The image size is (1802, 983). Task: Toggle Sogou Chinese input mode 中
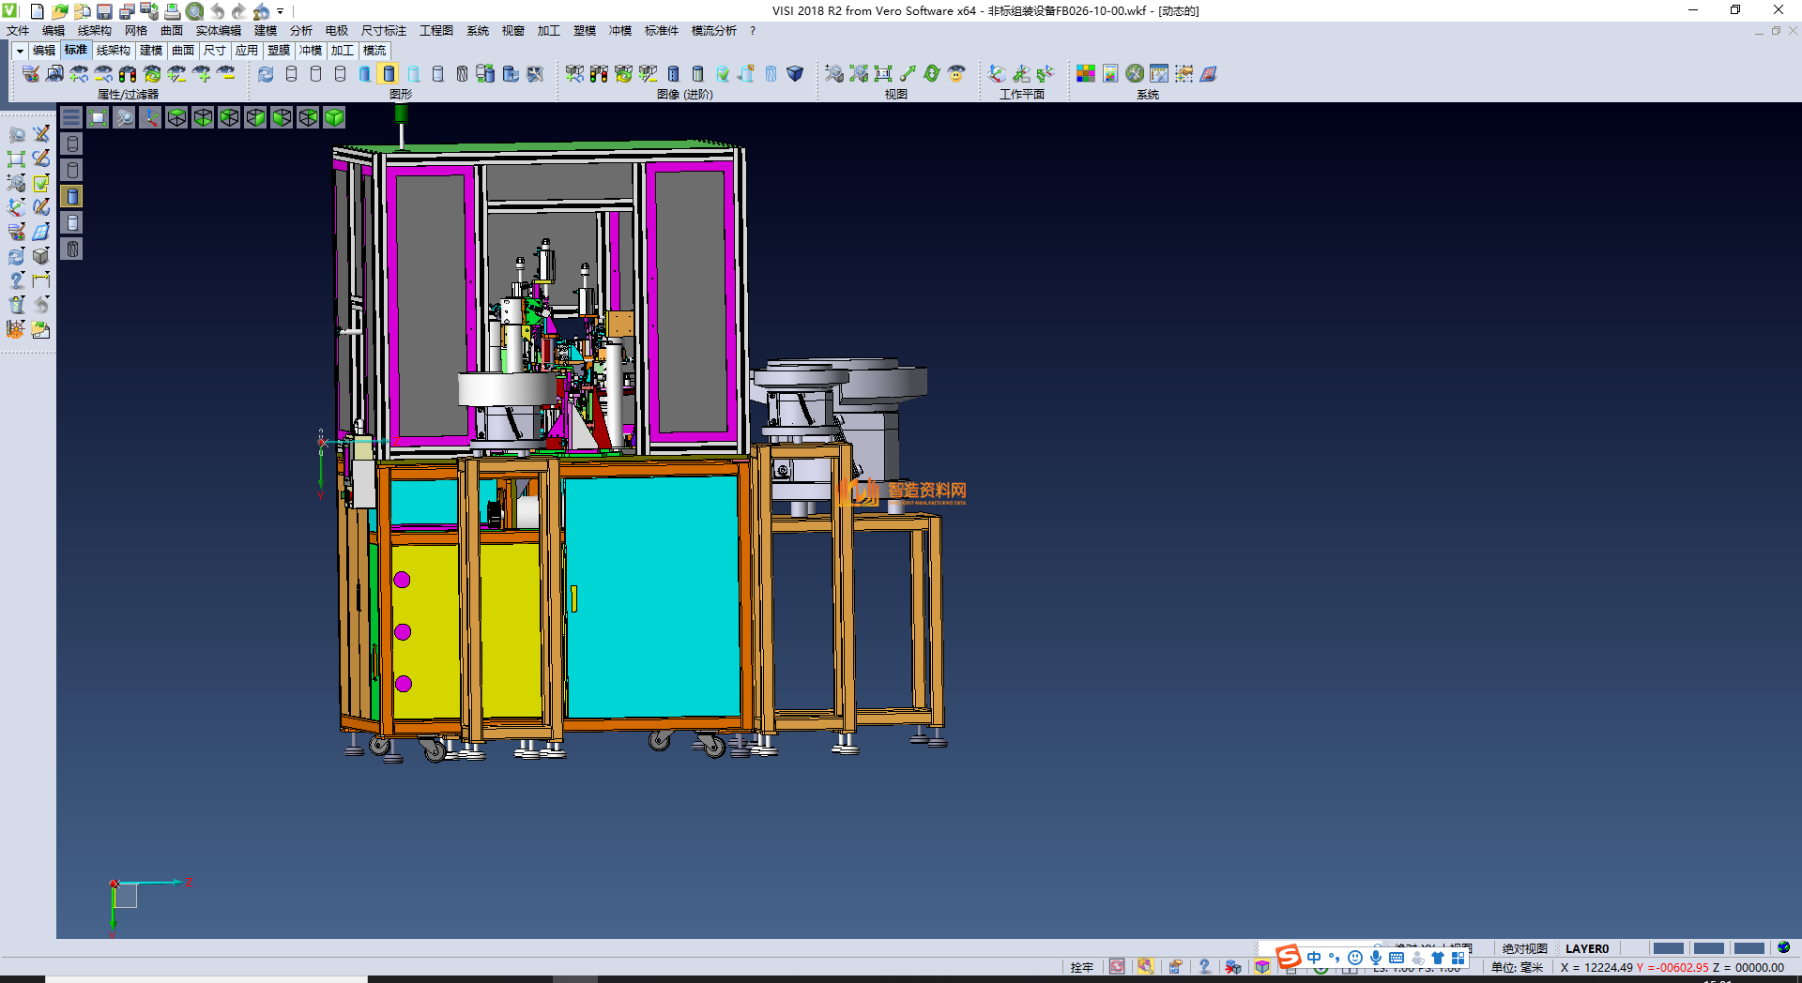coord(1313,958)
